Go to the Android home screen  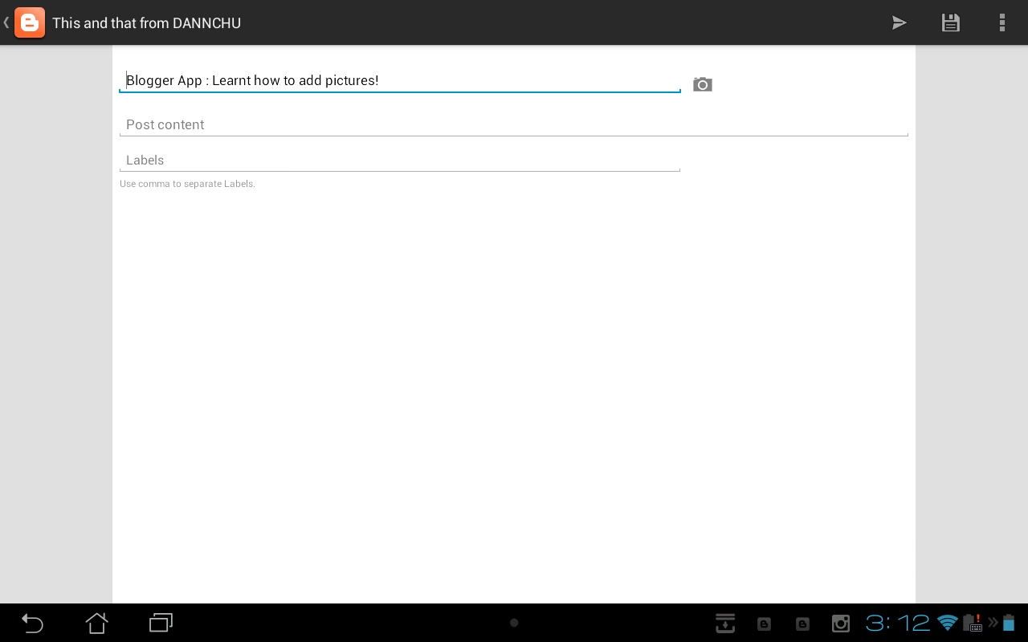click(96, 623)
